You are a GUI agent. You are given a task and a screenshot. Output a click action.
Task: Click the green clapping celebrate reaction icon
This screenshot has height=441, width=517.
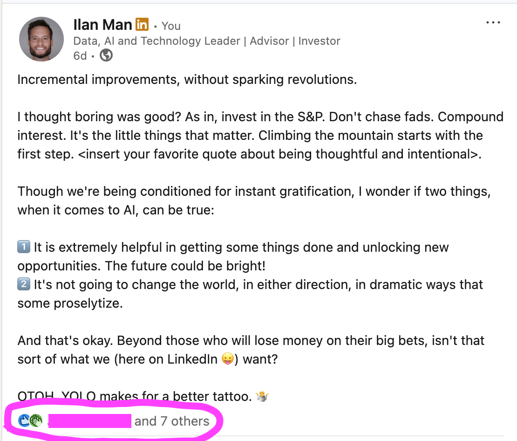coord(36,421)
